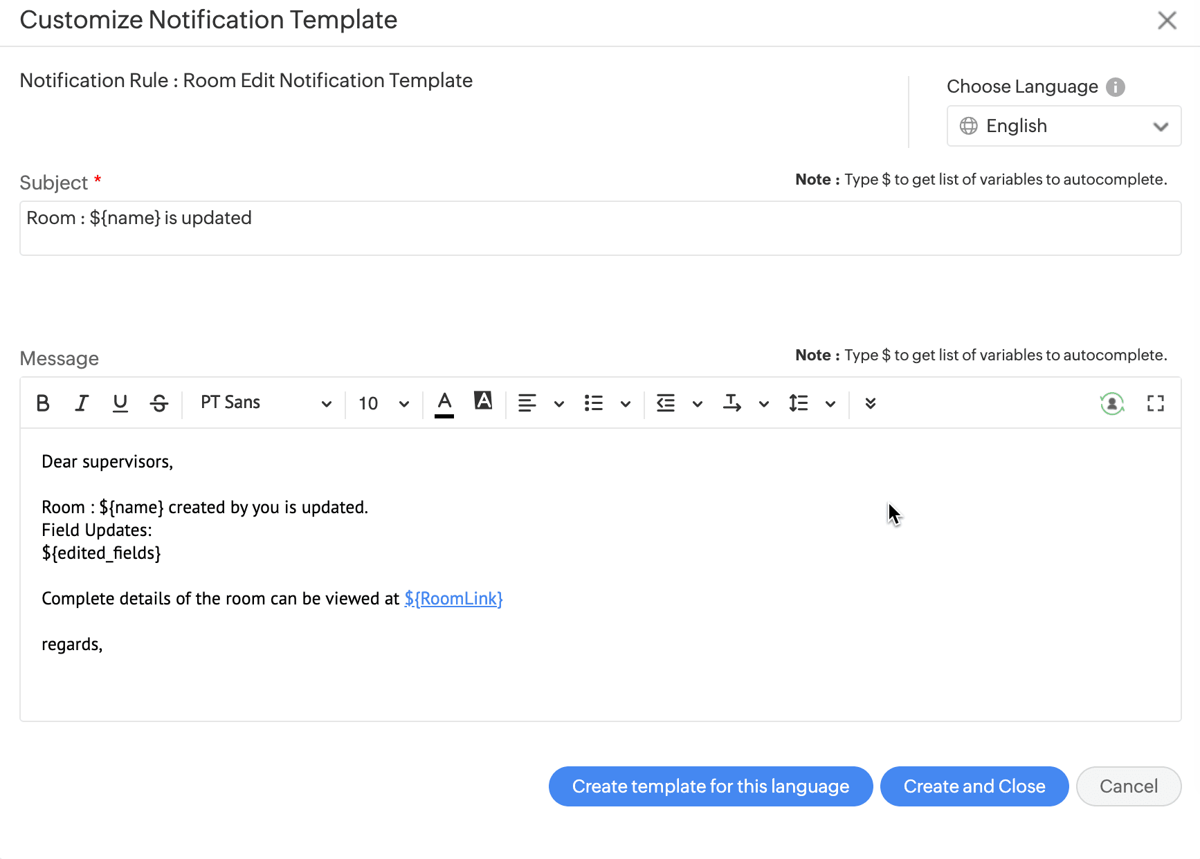Toggle underline formatting
This screenshot has width=1200, height=859.
coord(120,403)
